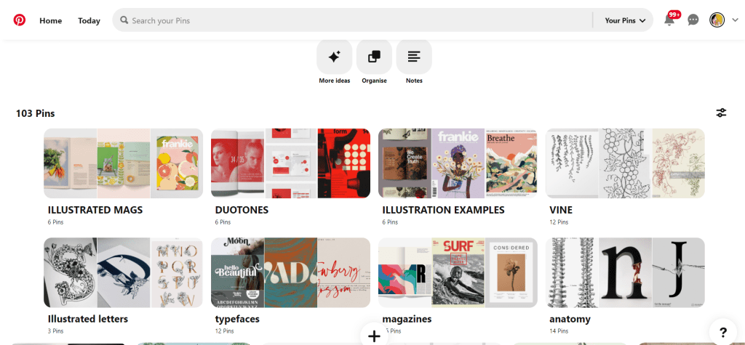Open the notifications bell
The width and height of the screenshot is (745, 345).
pos(669,20)
